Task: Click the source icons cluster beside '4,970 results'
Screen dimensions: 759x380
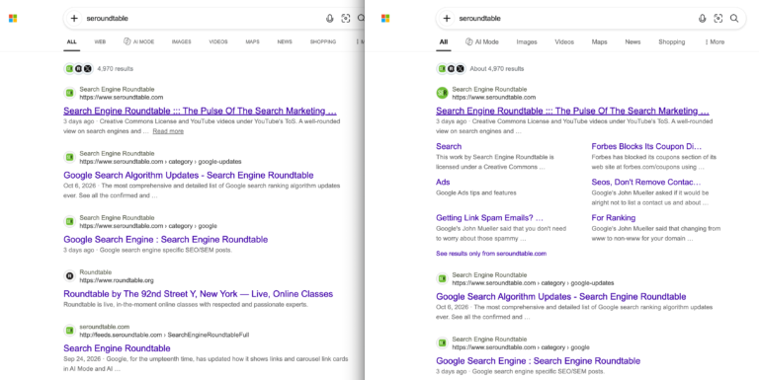Action: click(x=78, y=69)
